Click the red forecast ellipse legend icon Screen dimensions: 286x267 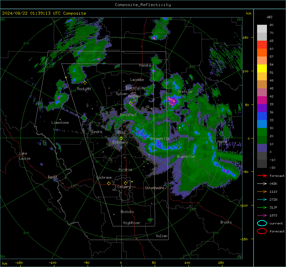(x=262, y=231)
